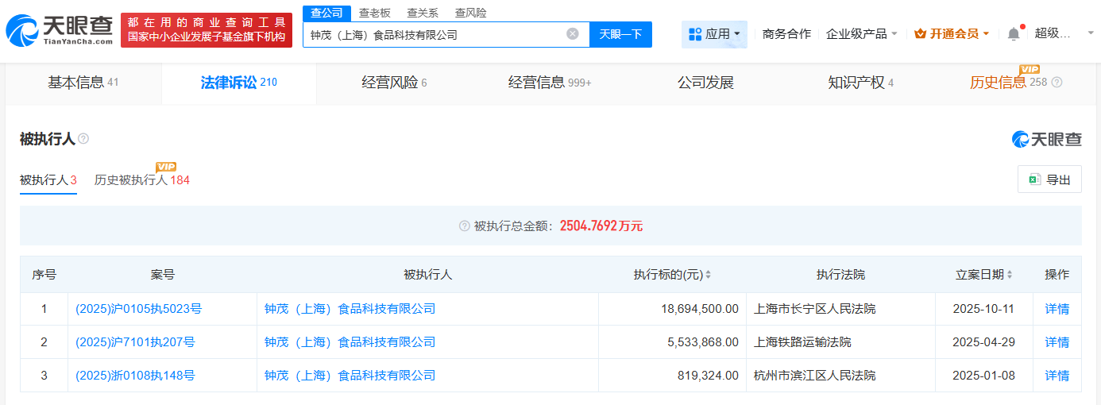Open the 应用 dropdown menu
The image size is (1101, 405).
(714, 34)
